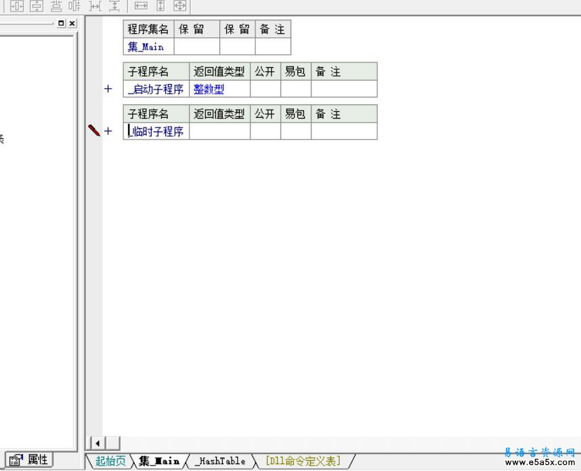Screen dimensions: 581x471
Task: Expand the _临时子程序 subroutine with plus
Action: tap(108, 131)
